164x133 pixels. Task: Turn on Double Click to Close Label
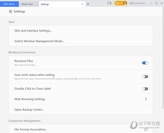click(x=145, y=89)
